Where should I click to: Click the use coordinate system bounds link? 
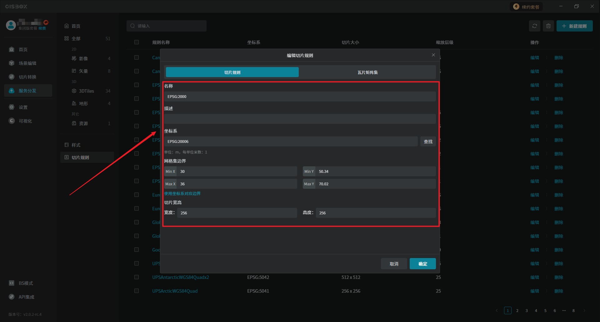[x=182, y=193]
